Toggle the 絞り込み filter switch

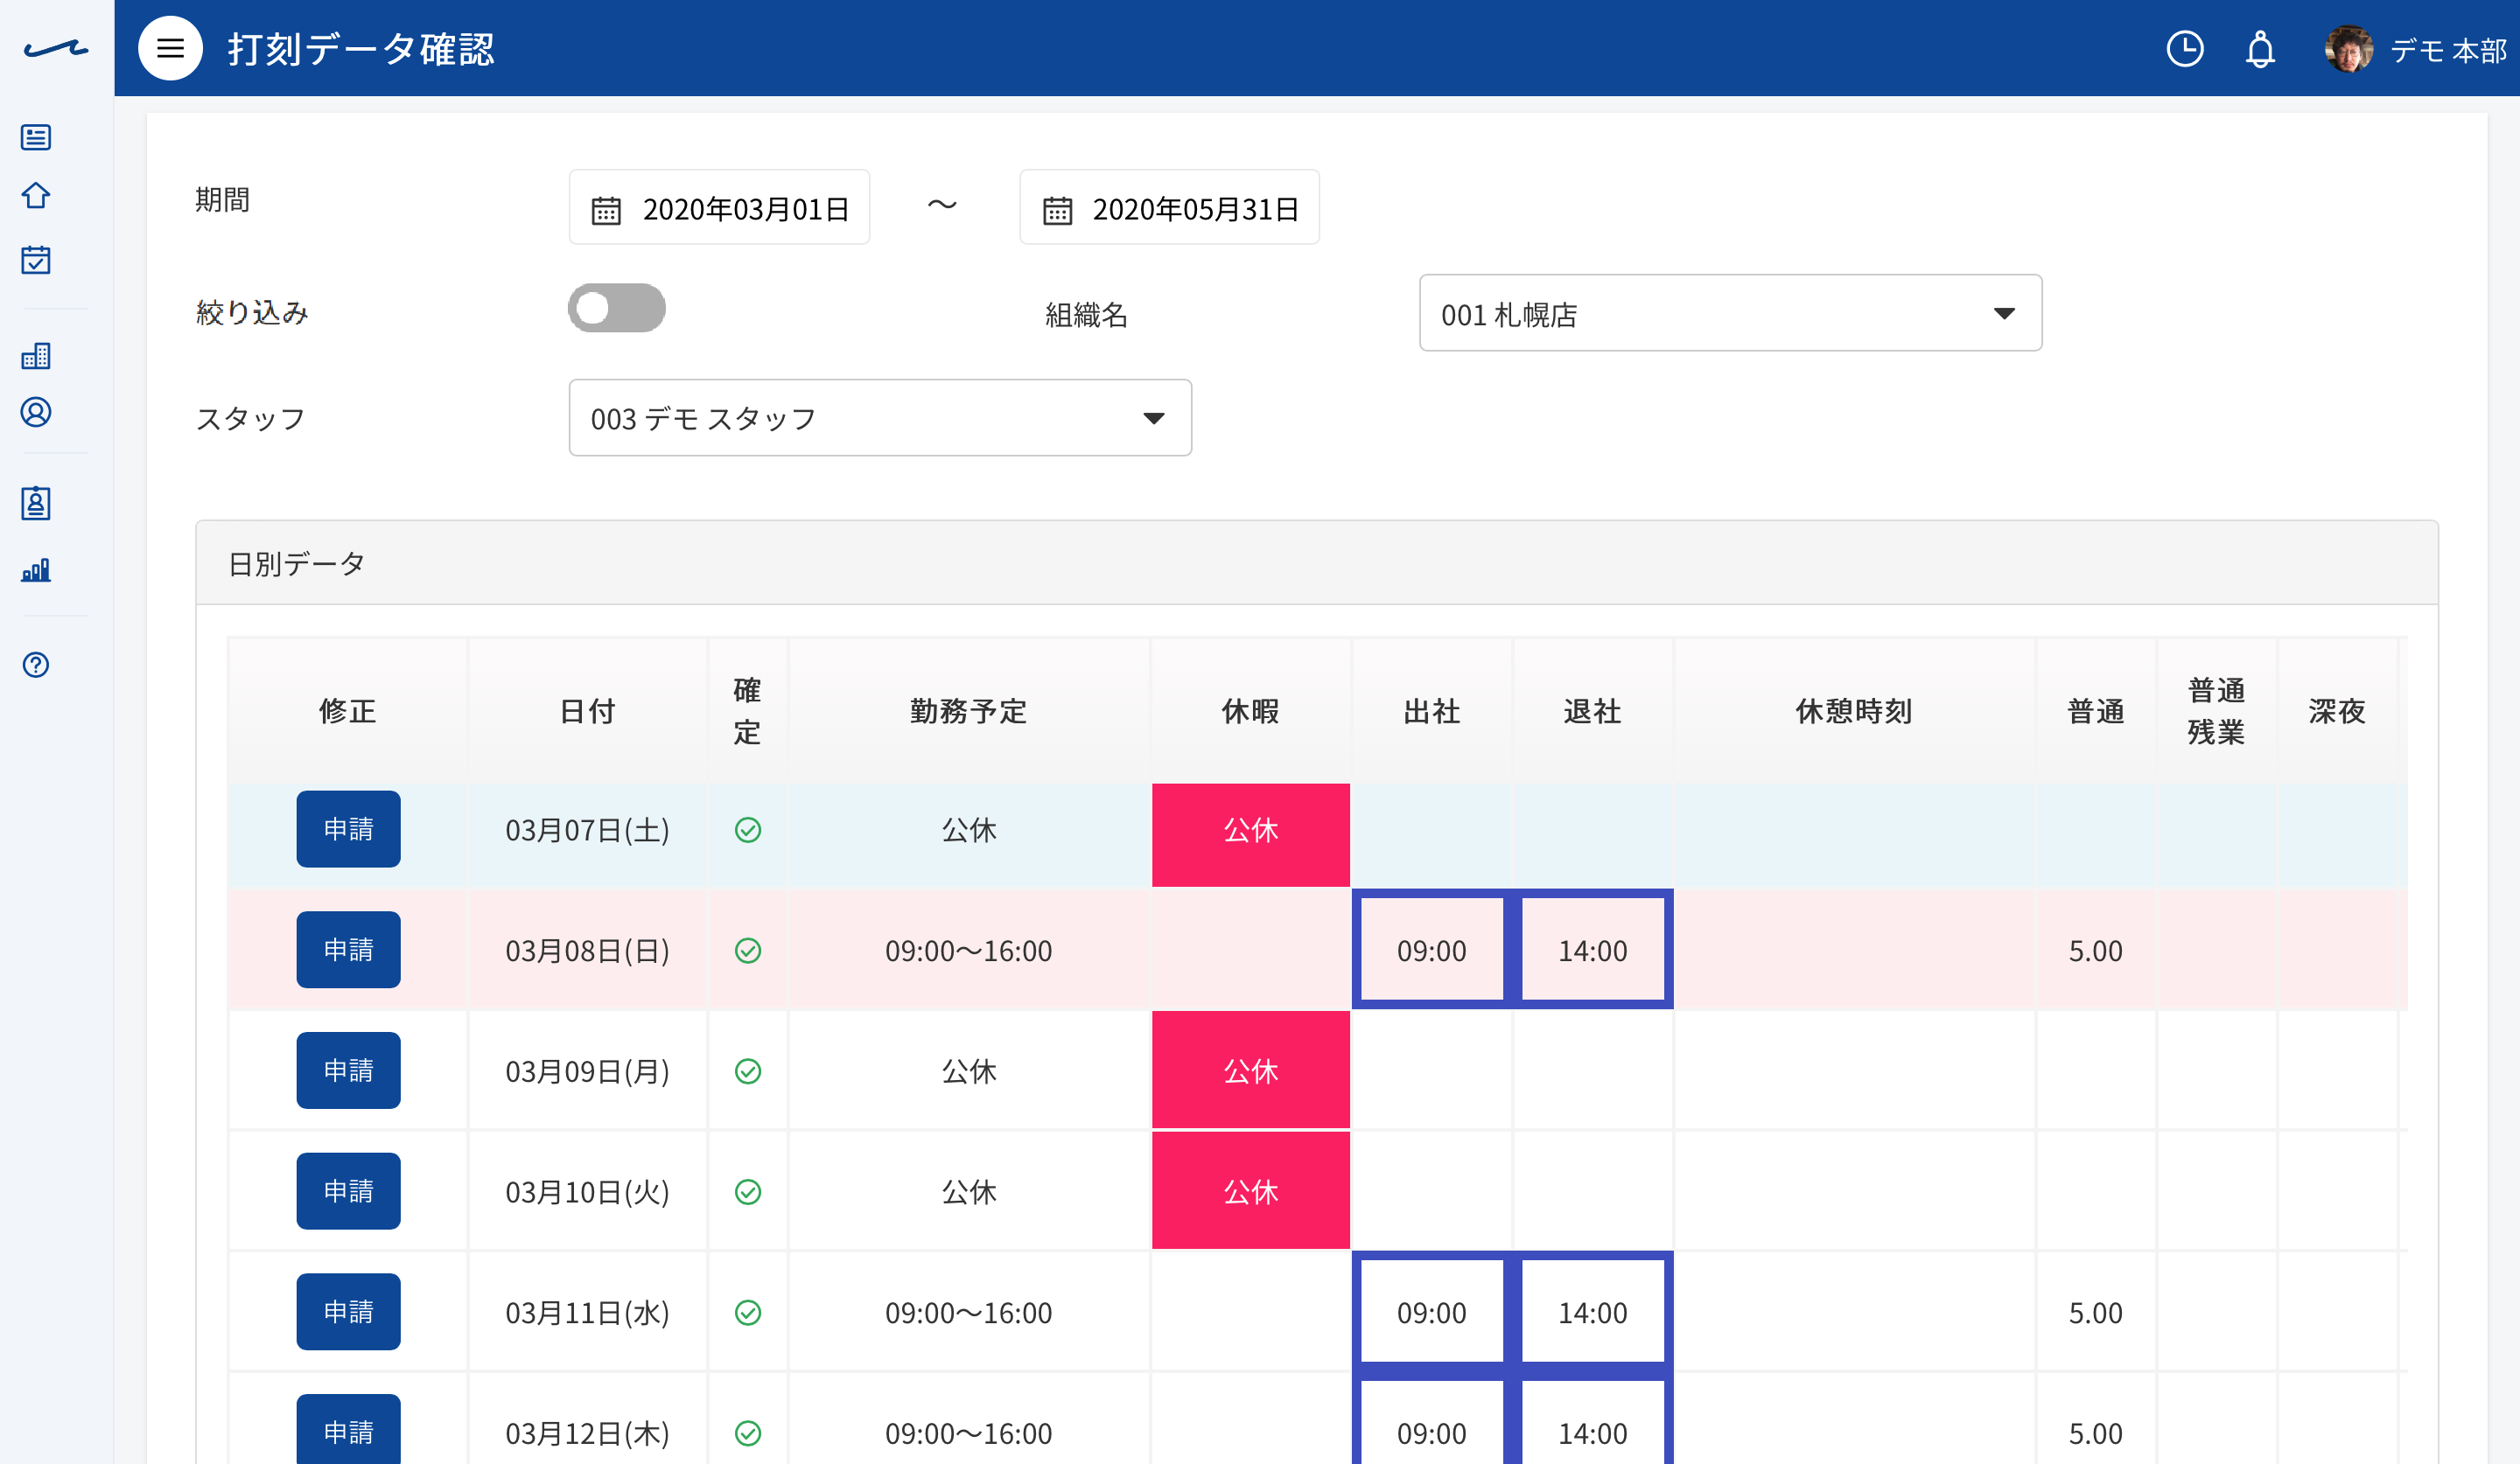click(616, 308)
